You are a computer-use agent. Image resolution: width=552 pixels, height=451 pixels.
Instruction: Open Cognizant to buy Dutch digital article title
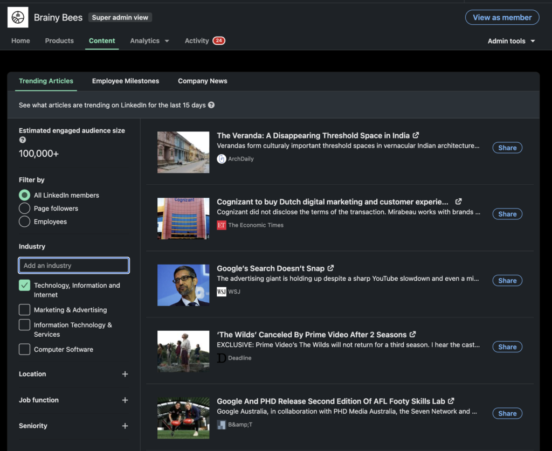coord(332,202)
